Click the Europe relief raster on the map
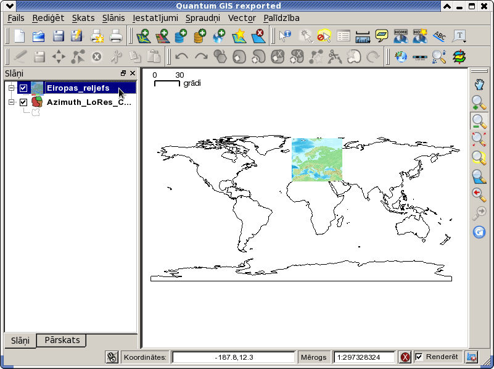The image size is (494, 369). [317, 159]
